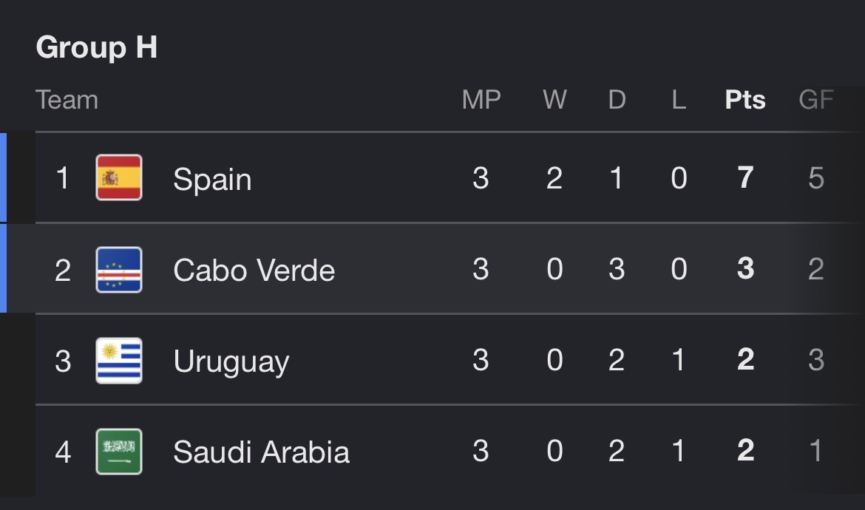
Task: Select the Uruguay team name
Action: click(x=231, y=361)
